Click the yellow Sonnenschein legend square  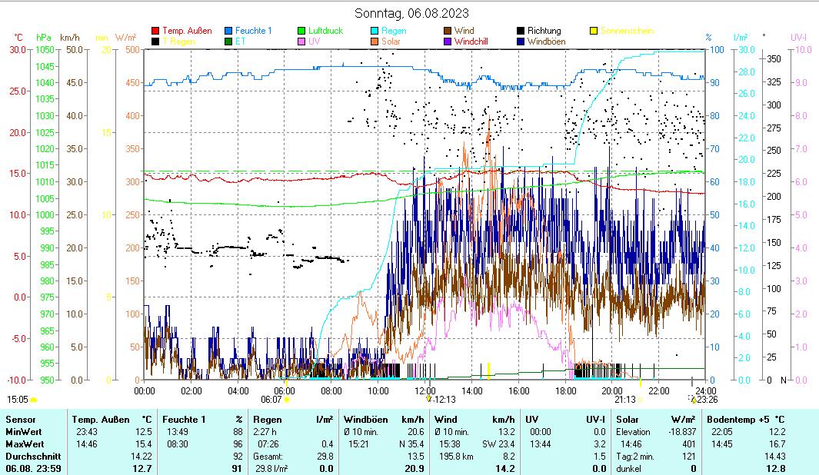593,32
